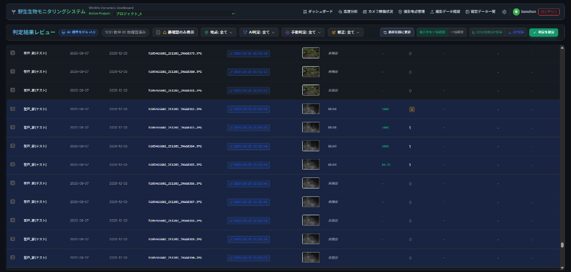Viewport: 571px width, 272px height.
Task: Open thumbnail of IMAG0379 row
Action: [311, 53]
